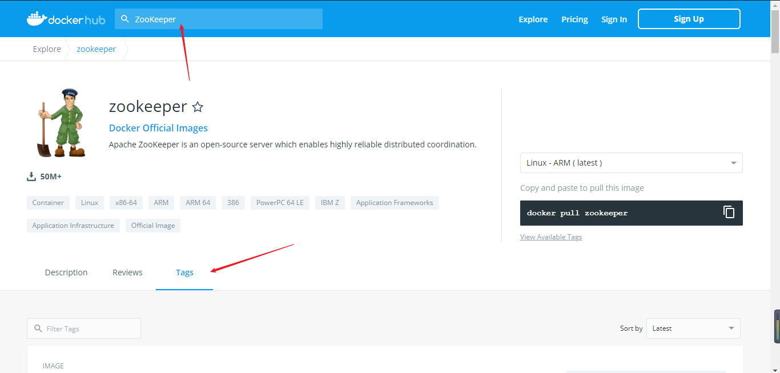Select the ARM 64 tag chip

198,202
